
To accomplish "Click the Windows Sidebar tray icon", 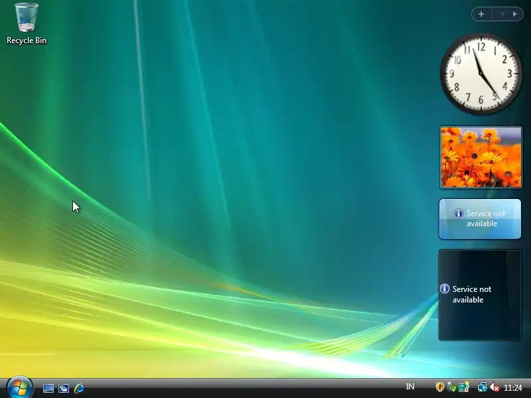I will (x=463, y=387).
